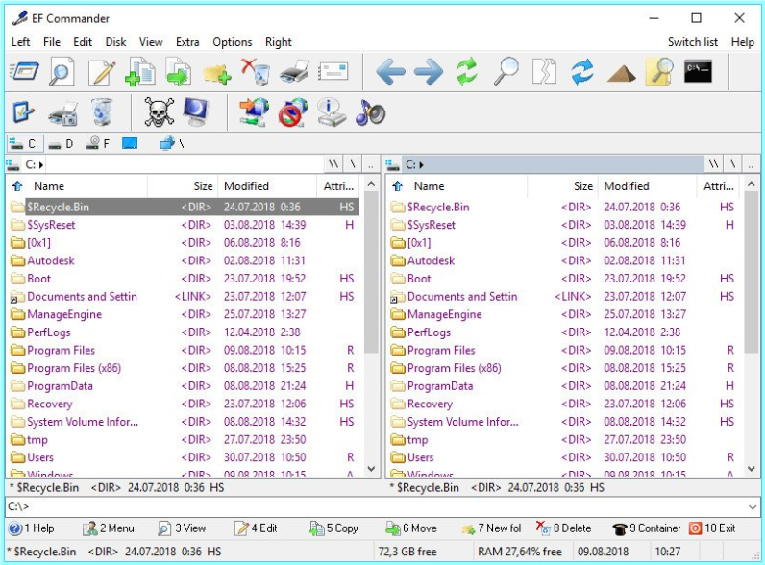Expand the command line history dropdown
This screenshot has height=565, width=765.
click(752, 507)
